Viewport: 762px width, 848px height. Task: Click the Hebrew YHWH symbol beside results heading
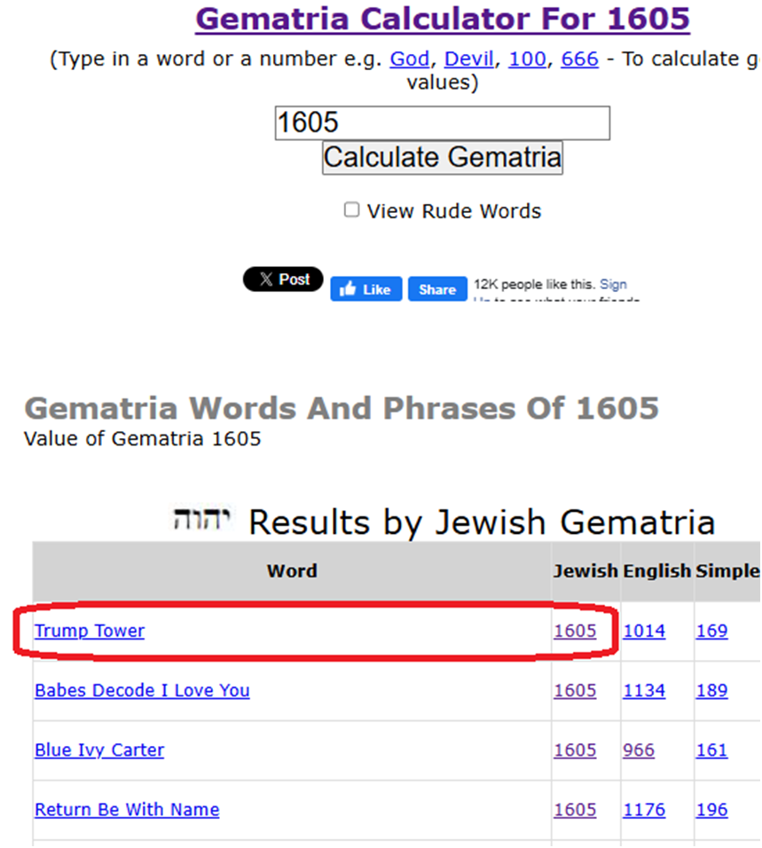(201, 519)
